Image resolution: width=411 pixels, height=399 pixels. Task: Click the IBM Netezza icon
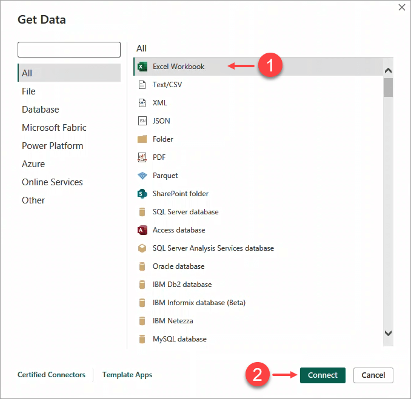[x=142, y=321]
